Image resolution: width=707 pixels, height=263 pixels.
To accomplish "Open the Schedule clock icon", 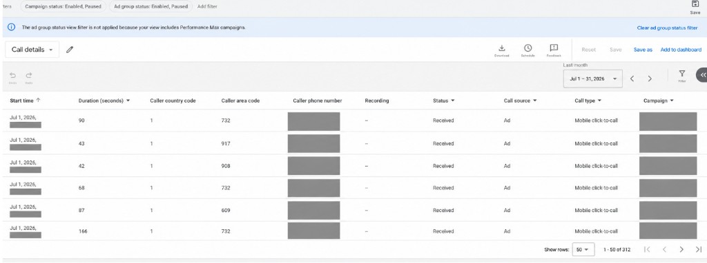I will (x=527, y=48).
